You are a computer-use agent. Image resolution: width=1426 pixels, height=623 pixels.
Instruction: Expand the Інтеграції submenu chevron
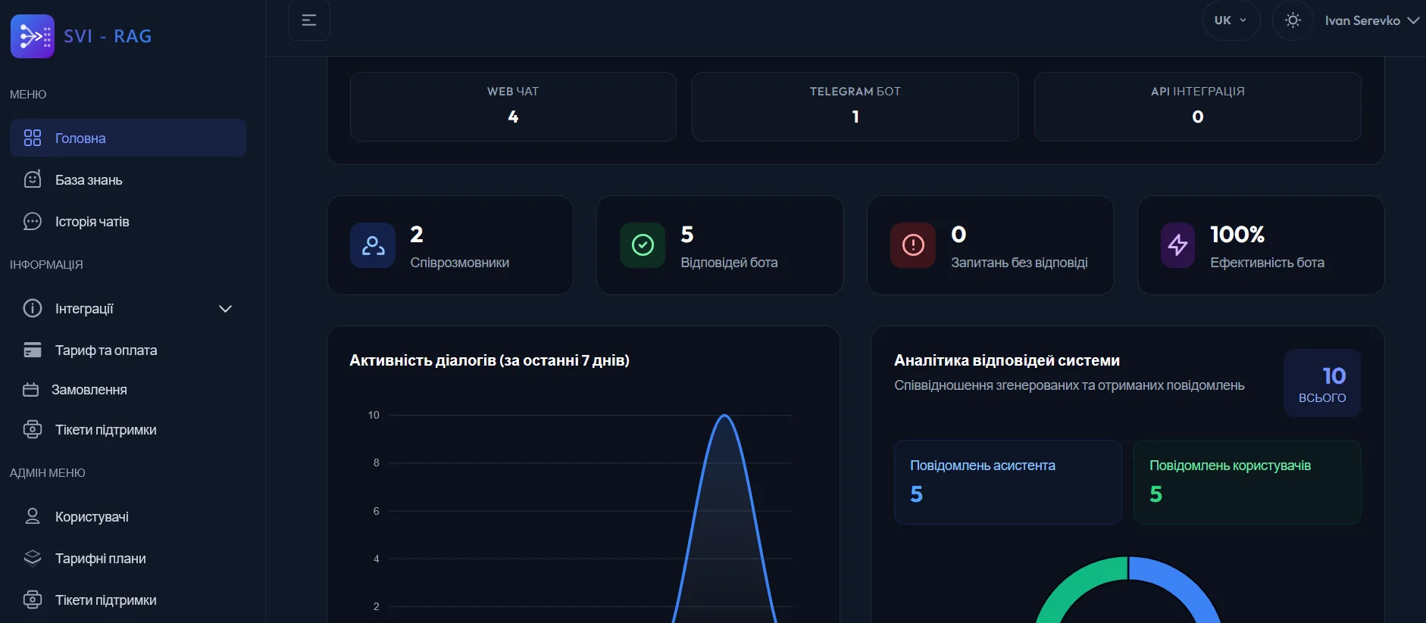tap(225, 309)
